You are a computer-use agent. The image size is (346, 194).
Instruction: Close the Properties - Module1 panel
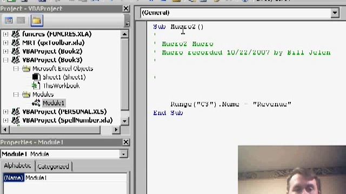coord(126,142)
